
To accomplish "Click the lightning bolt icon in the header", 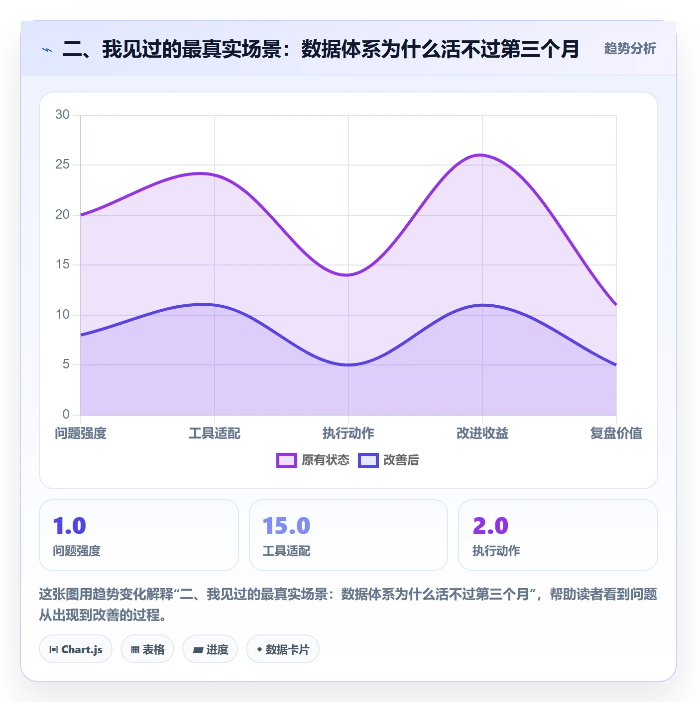I will [x=47, y=50].
